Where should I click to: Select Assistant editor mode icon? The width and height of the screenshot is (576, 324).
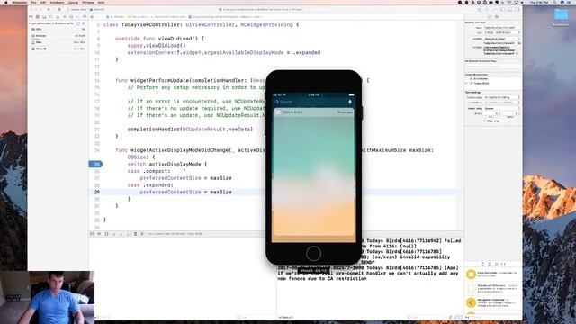486,10
